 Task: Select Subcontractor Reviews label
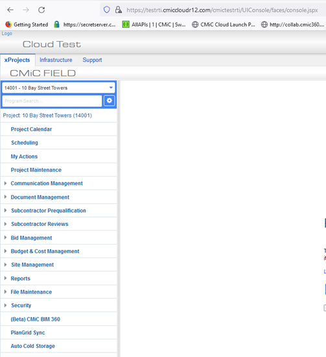40,224
